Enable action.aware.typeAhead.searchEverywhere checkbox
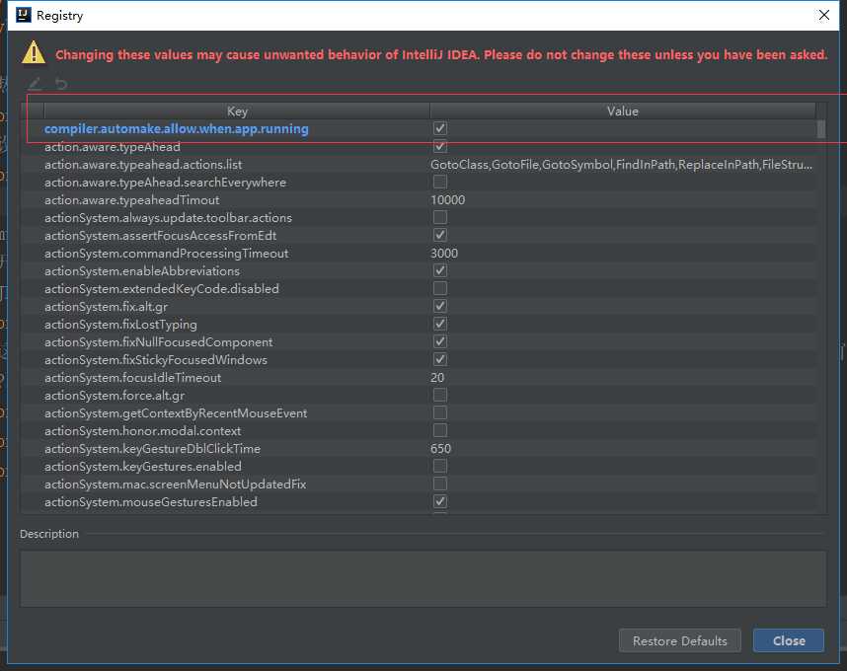The width and height of the screenshot is (847, 671). (x=439, y=182)
